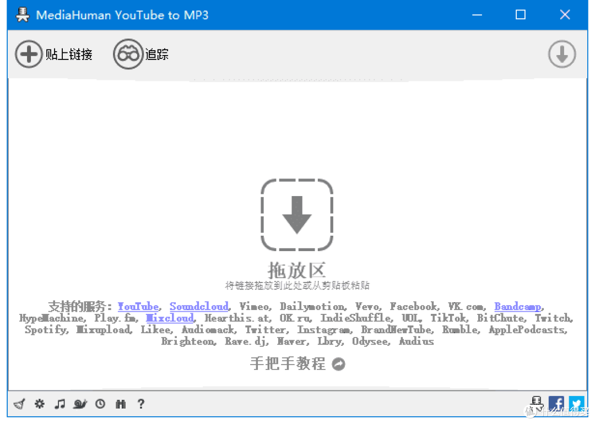595x424 pixels.
Task: Open download history via the clock icon
Action: pos(100,404)
